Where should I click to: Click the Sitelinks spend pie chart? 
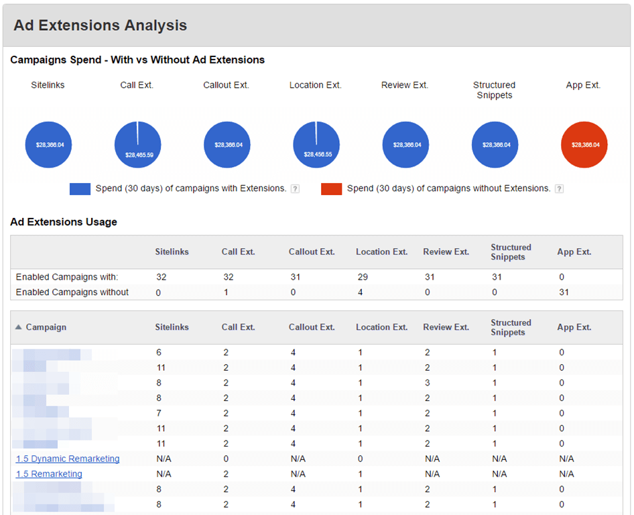click(49, 145)
